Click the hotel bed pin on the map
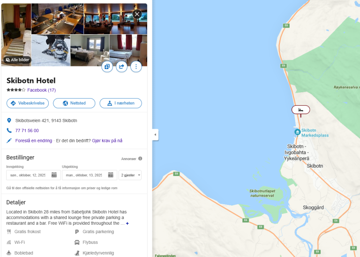 click(x=301, y=110)
